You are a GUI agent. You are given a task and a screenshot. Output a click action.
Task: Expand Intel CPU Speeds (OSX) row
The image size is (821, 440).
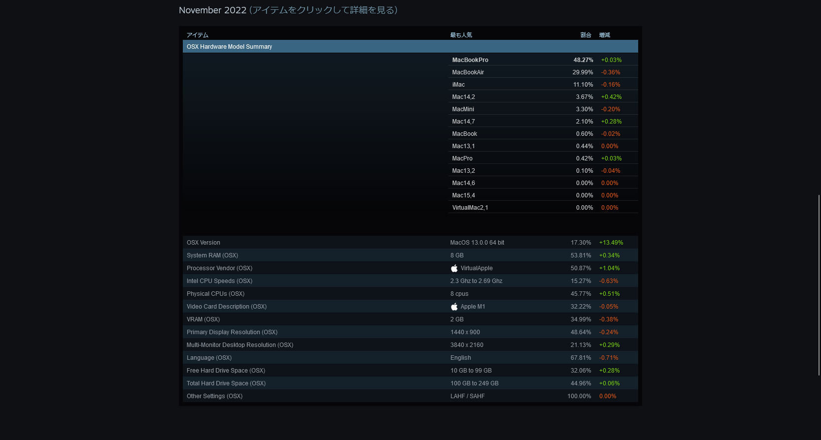(410, 281)
